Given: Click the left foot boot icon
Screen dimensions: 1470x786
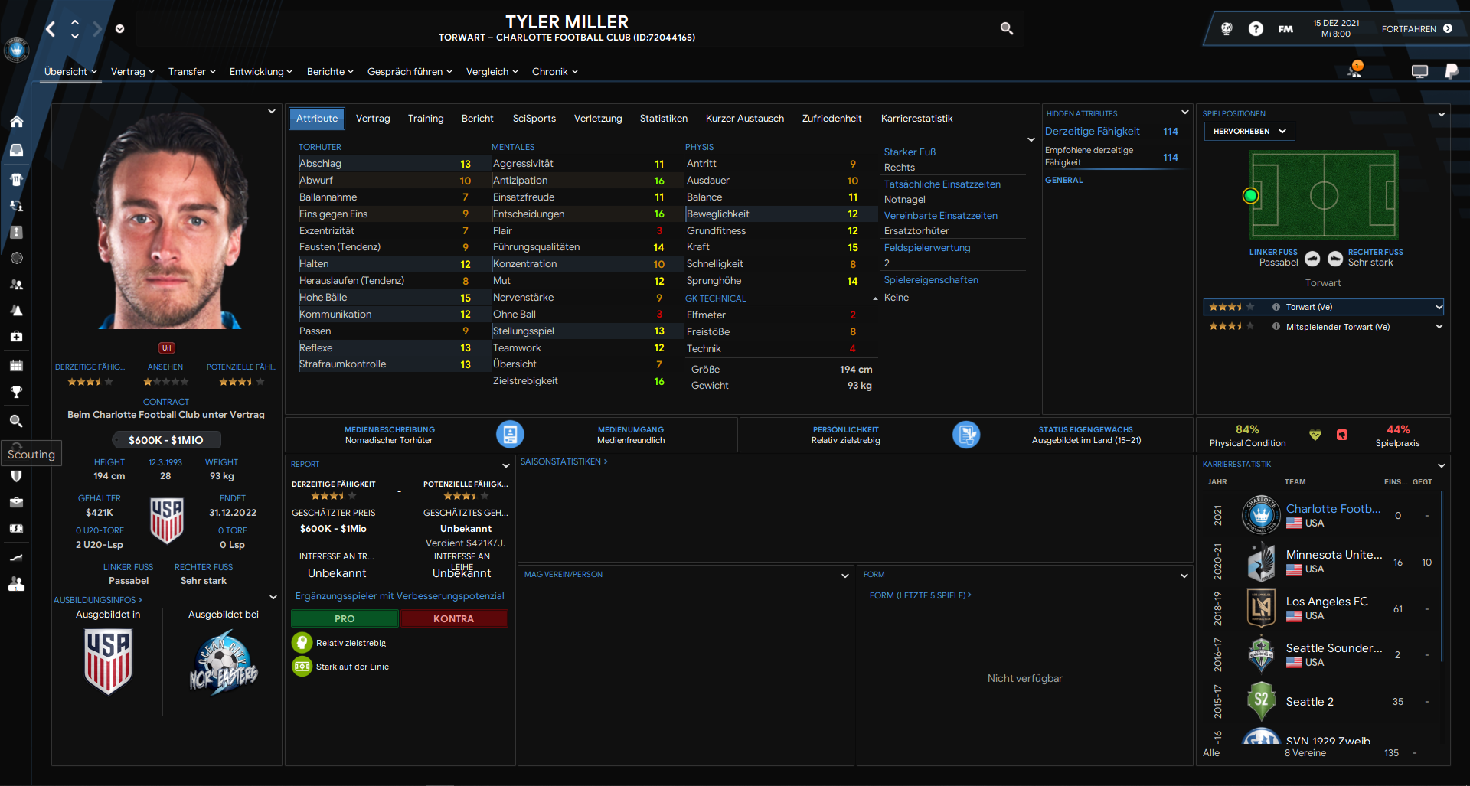Looking at the screenshot, I should pyautogui.click(x=1312, y=259).
